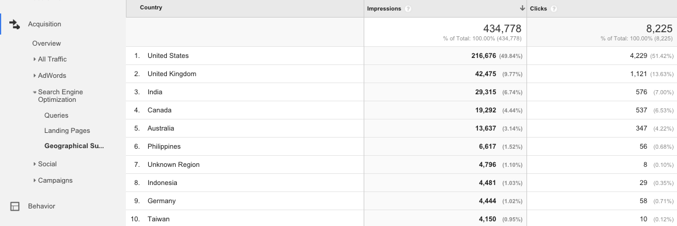
Task: Click the United Kingdom country entry
Action: (x=172, y=74)
